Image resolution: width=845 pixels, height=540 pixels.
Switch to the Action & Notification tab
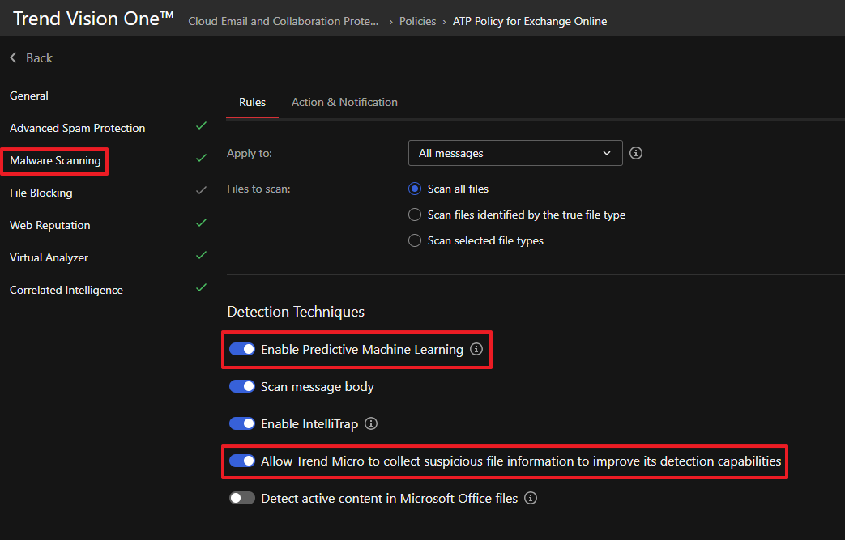(344, 102)
